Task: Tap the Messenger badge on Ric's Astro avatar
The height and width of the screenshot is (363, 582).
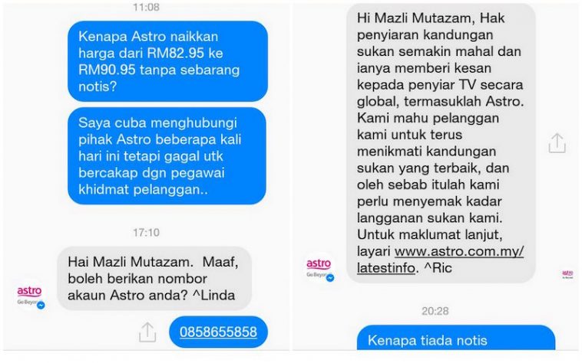Action: click(329, 277)
